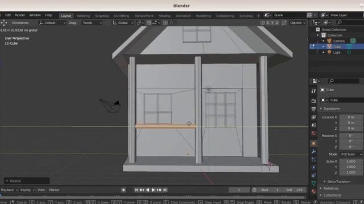The width and height of the screenshot is (364, 204).
Task: Click the outliner search magnifier field
Action: coord(351,23)
